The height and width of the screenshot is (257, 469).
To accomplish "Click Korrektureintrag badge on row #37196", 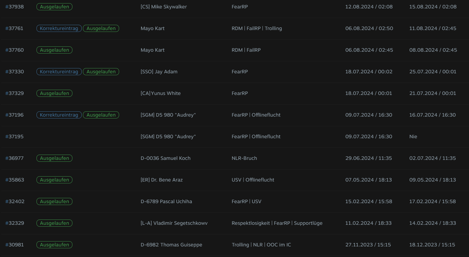I will pyautogui.click(x=59, y=115).
